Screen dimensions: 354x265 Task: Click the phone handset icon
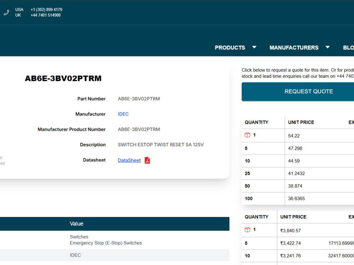(x=6, y=12)
